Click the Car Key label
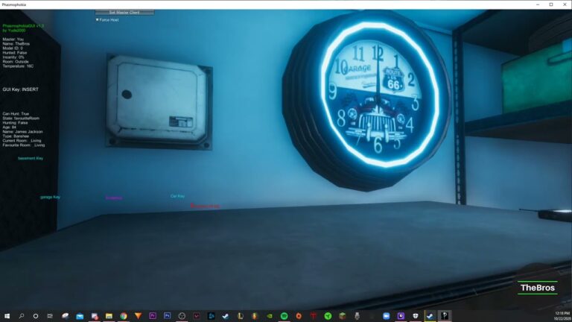Image resolution: width=572 pixels, height=322 pixels. tap(177, 196)
